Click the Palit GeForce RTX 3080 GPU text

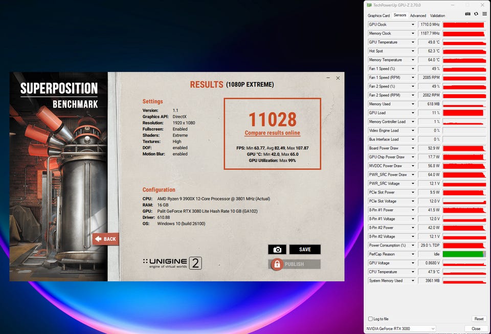[x=207, y=211]
